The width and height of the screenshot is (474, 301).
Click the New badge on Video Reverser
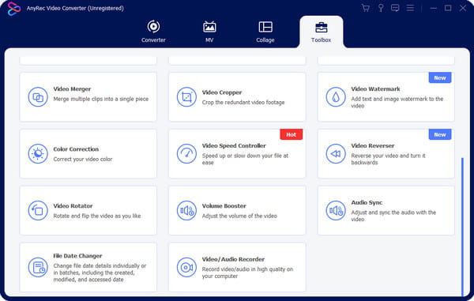click(x=440, y=134)
